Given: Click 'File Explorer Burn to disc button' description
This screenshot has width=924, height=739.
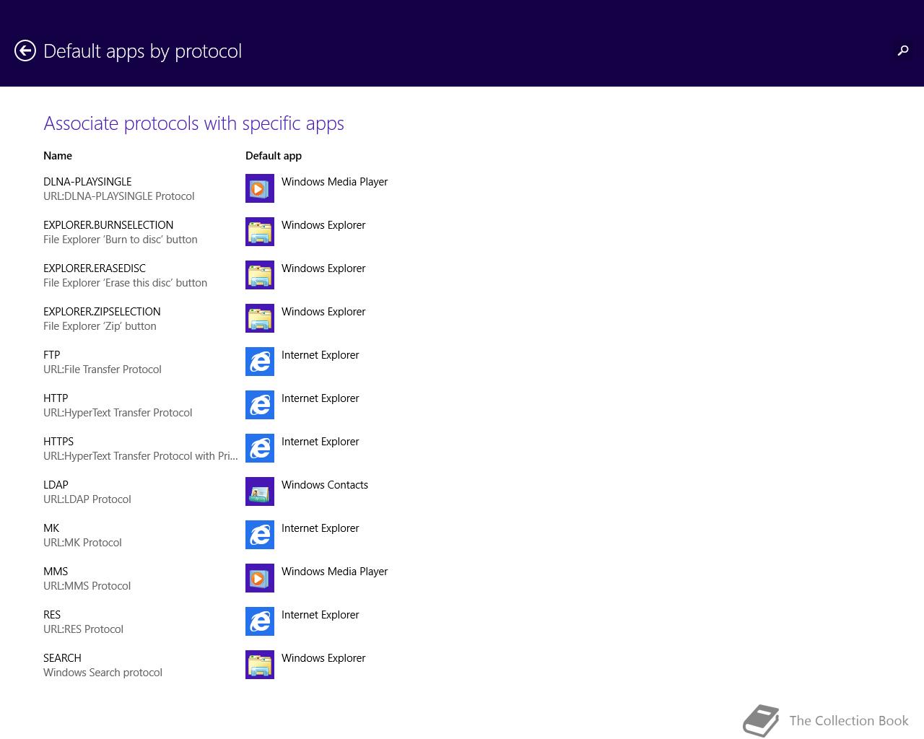Looking at the screenshot, I should [x=121, y=240].
